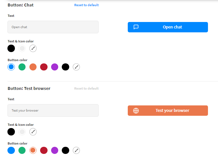This screenshot has width=218, height=162.
Task: Select black text color for Chat button
Action: point(11,49)
